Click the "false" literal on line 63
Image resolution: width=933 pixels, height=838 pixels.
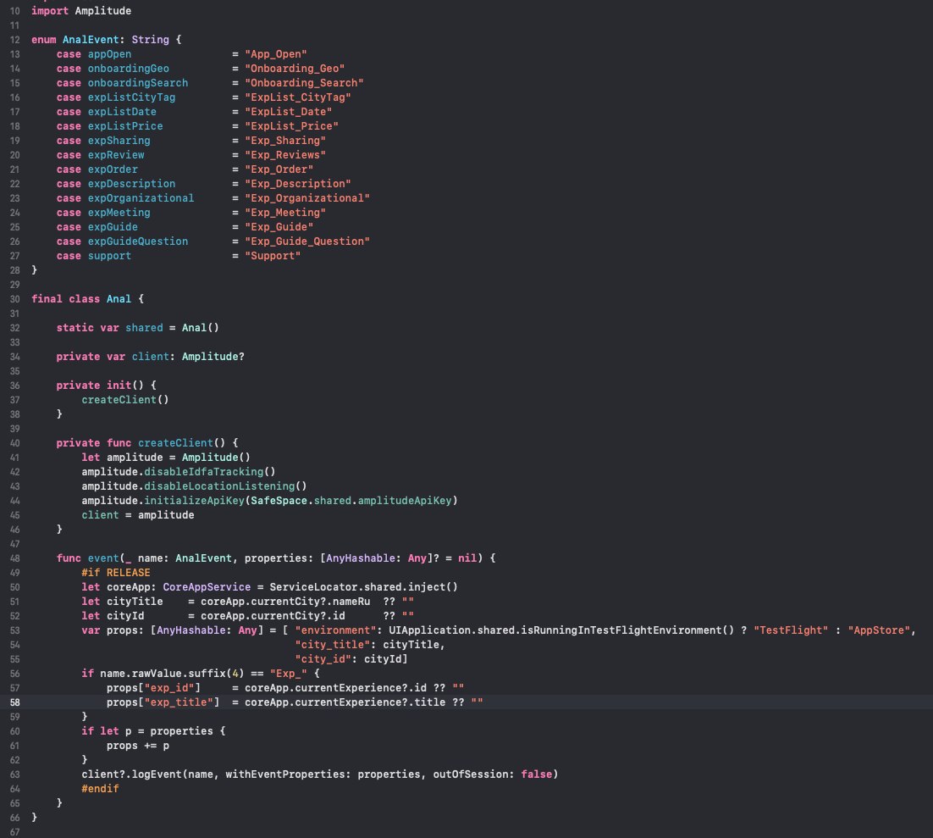pyautogui.click(x=537, y=774)
